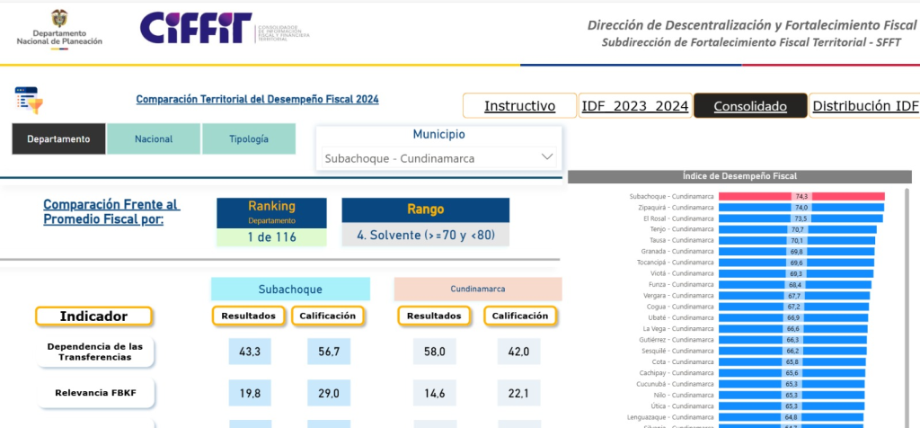Click the Comparación Frente al Promedio Fiscal link

pos(111,211)
